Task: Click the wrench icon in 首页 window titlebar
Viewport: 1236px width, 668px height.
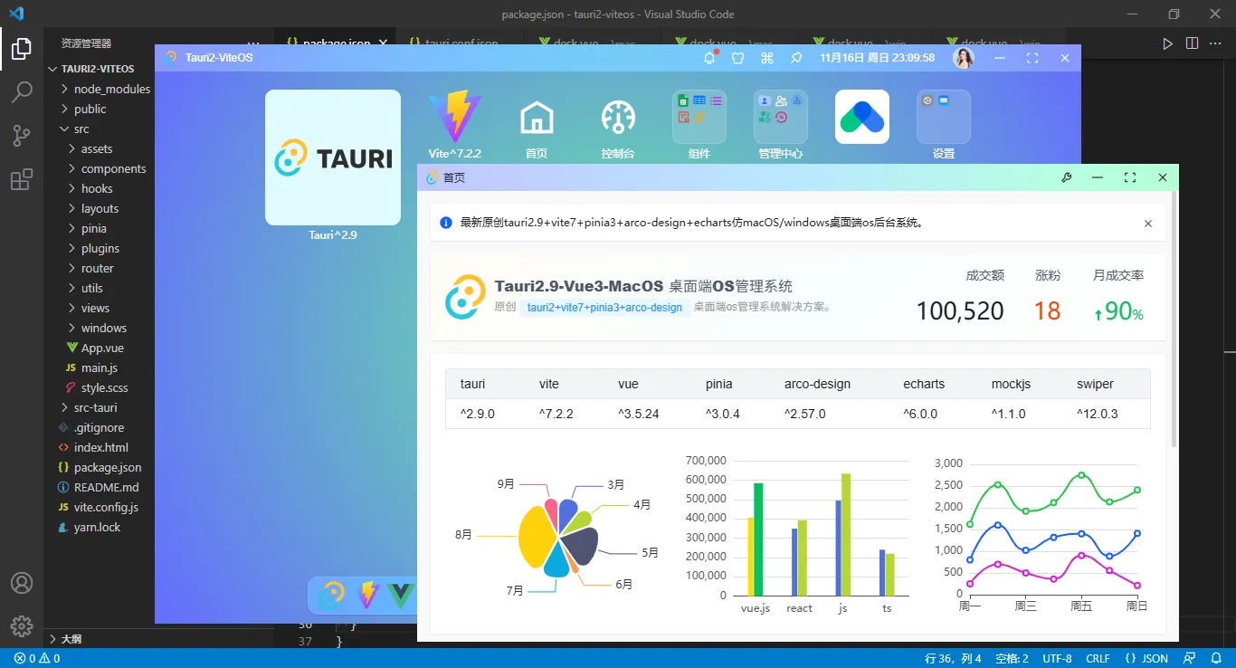Action: (1067, 177)
